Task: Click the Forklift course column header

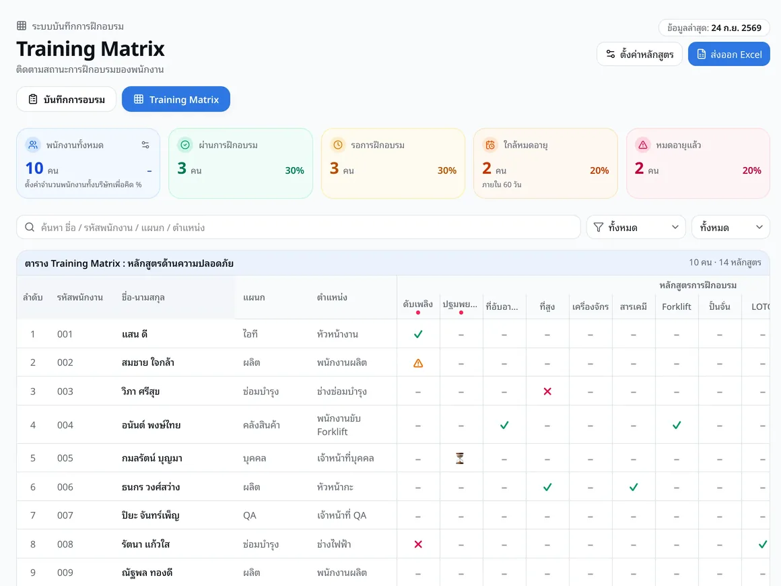Action: (677, 306)
